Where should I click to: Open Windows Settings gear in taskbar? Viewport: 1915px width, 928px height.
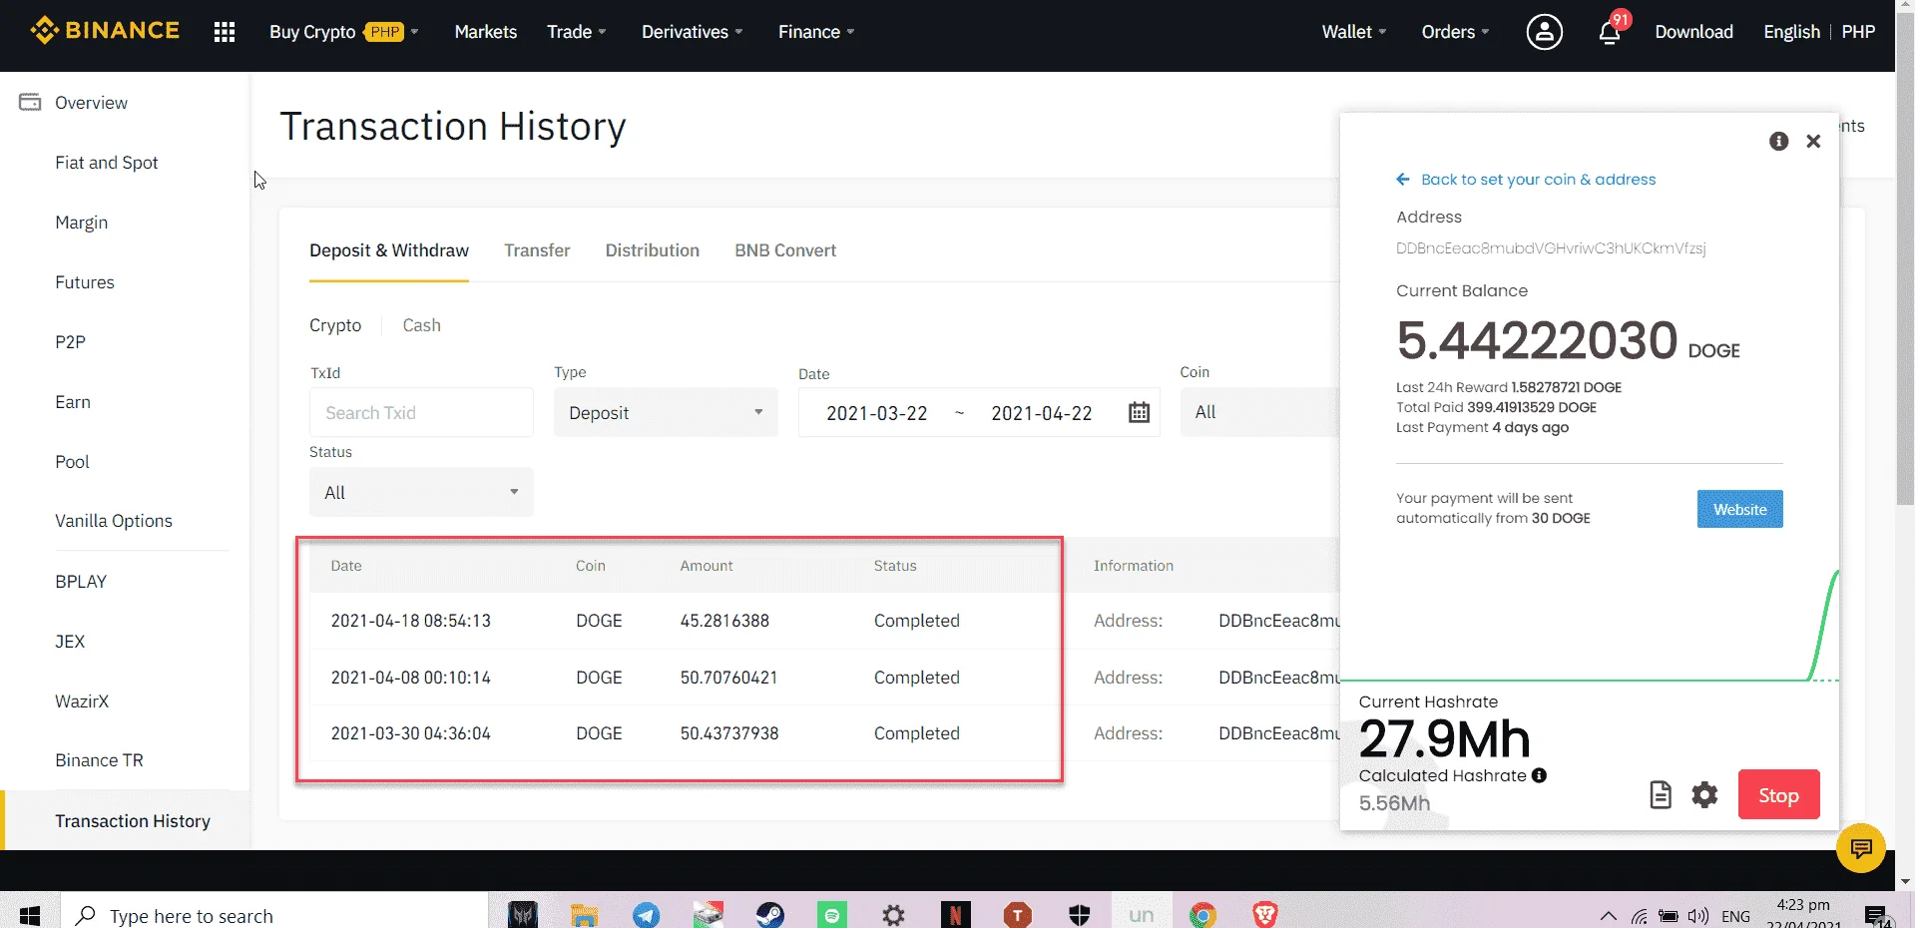[x=893, y=914]
